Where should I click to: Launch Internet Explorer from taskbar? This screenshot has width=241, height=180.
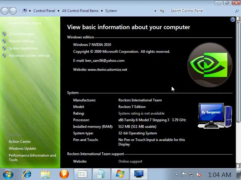click(27, 174)
